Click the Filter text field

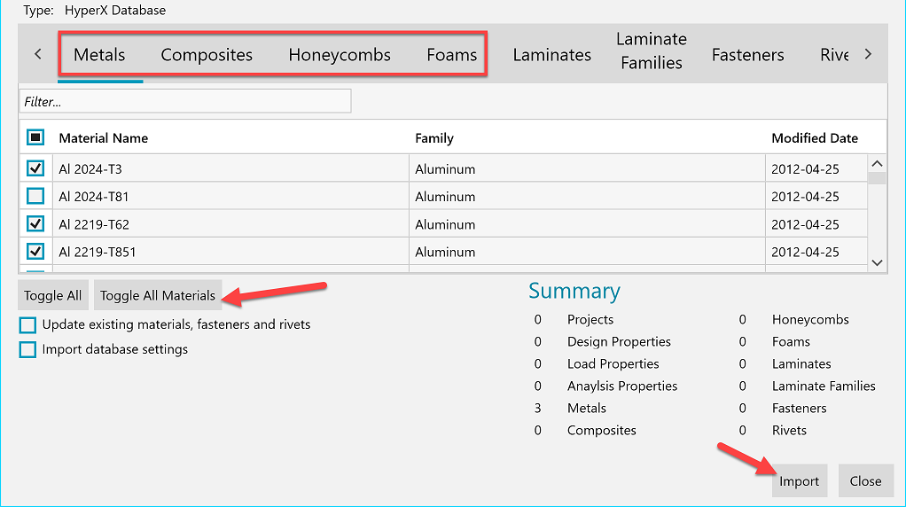pyautogui.click(x=185, y=101)
